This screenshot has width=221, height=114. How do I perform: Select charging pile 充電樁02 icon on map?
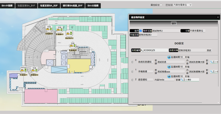34,70
